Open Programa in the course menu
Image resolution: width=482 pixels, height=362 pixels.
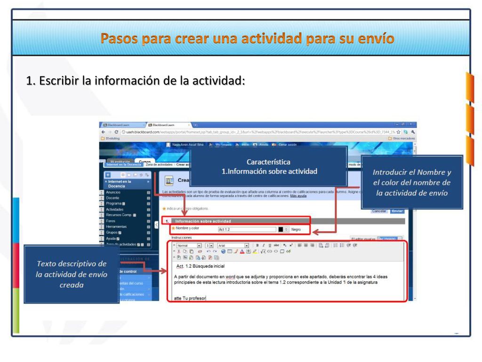tap(114, 204)
